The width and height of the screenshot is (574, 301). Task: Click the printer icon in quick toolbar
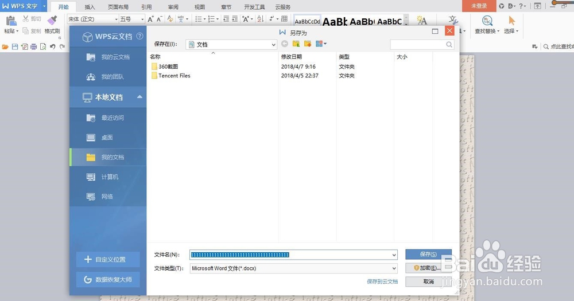click(34, 47)
